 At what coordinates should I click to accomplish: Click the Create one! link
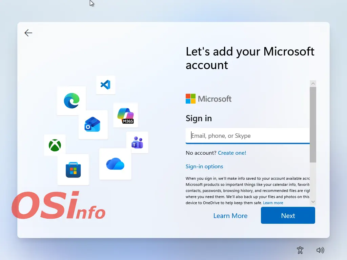(232, 153)
